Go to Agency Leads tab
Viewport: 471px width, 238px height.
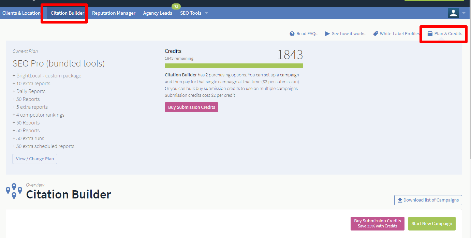click(x=158, y=13)
